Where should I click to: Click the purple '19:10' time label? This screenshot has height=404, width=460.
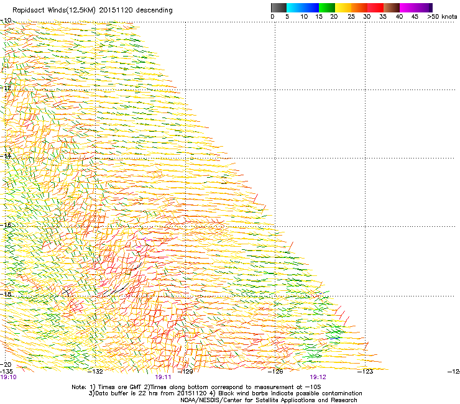pyautogui.click(x=8, y=377)
